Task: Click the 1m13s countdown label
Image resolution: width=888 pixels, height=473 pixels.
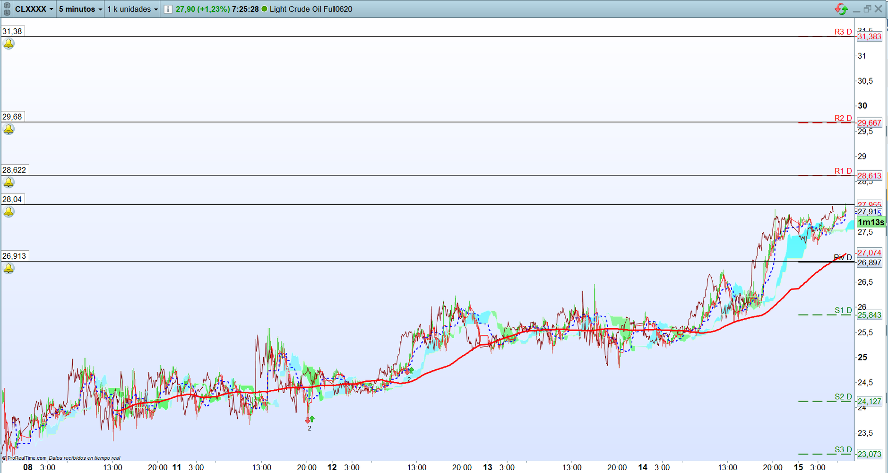Action: 871,222
